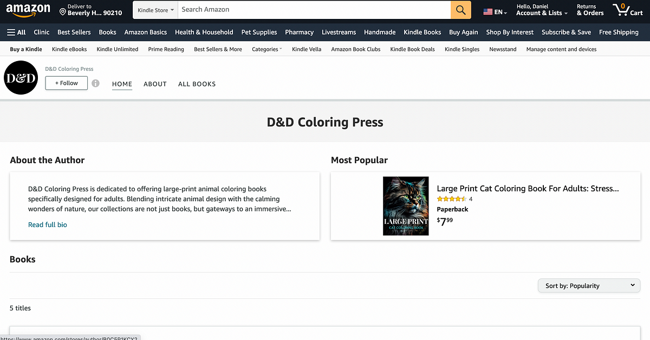650x340 pixels.
Task: Click the 5 titles text
Action: point(20,308)
